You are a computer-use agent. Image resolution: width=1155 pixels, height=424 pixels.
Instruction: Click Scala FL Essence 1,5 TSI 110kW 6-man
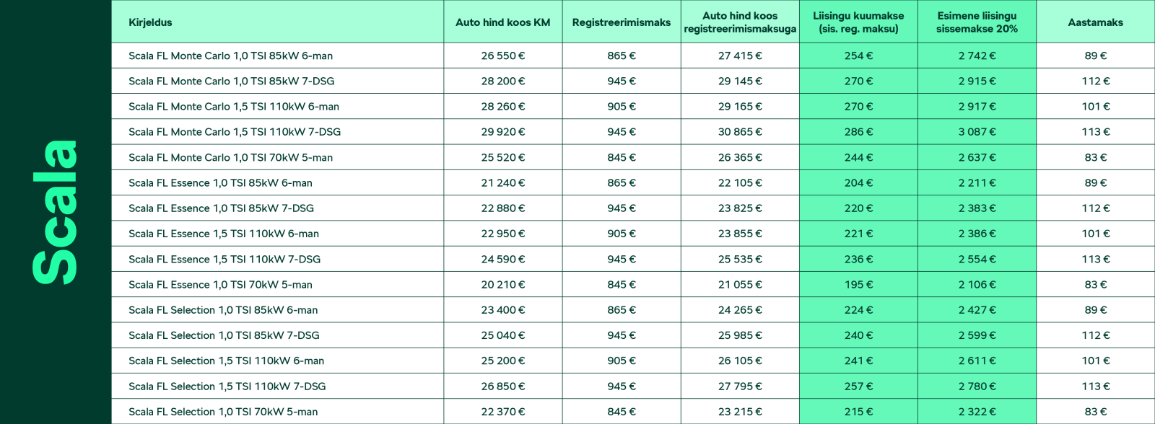pos(224,234)
